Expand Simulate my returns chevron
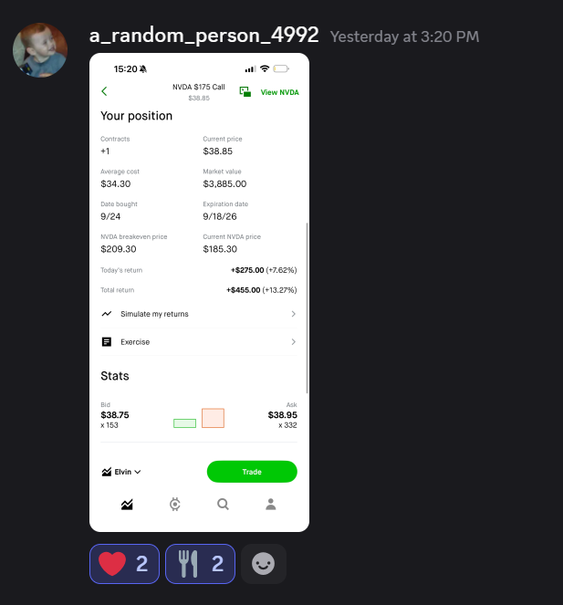Screen dimensions: 563x605 pos(293,314)
